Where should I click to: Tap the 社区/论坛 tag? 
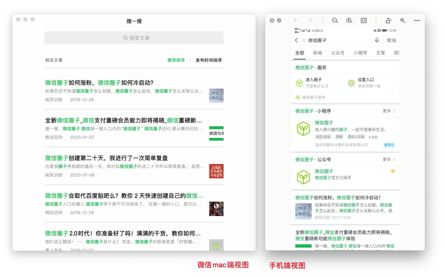pyautogui.click(x=323, y=137)
